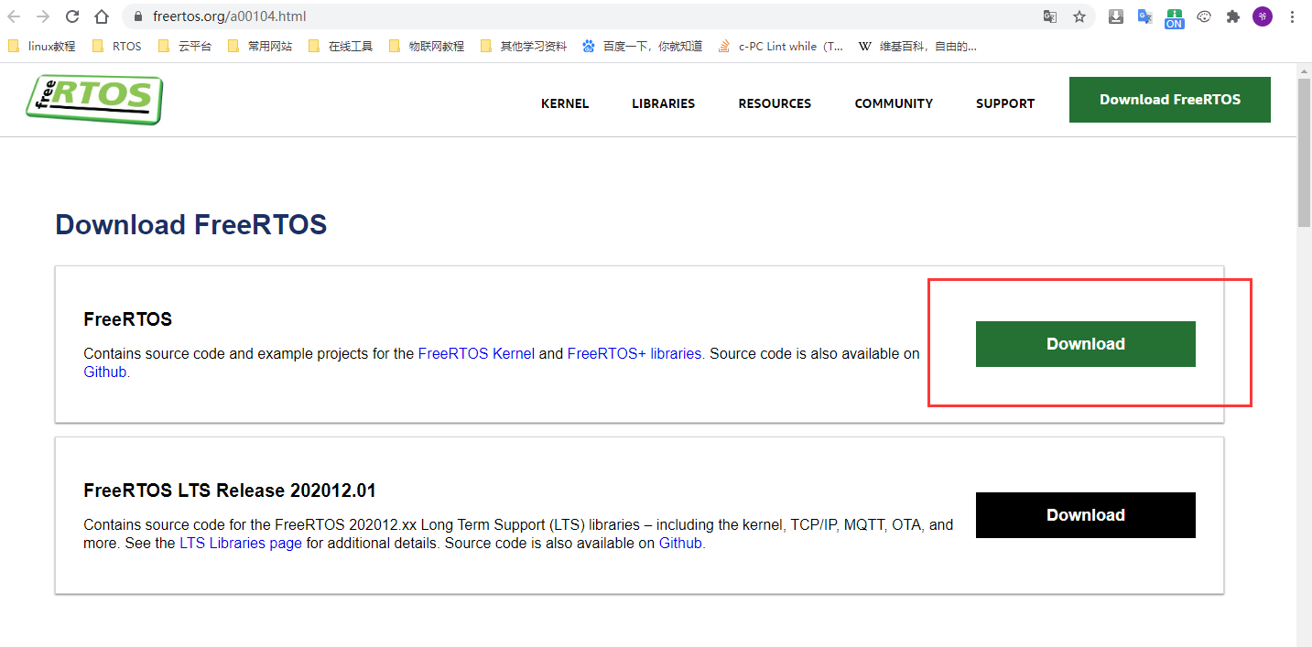The height and width of the screenshot is (647, 1312).
Task: Go to the browser home icon
Action: 102,16
